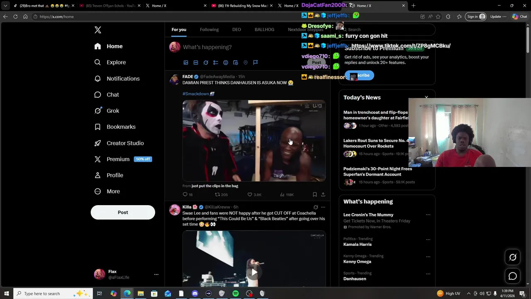Open Premium from the sidebar

[123, 159]
